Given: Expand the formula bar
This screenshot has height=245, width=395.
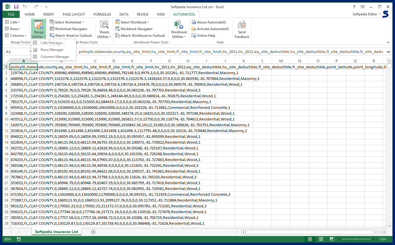Looking at the screenshot, I should pyautogui.click(x=388, y=52).
